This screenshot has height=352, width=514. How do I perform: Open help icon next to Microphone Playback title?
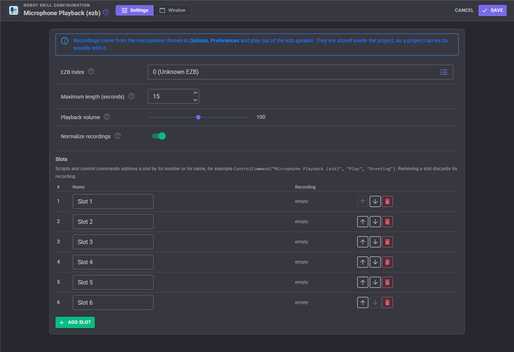(x=106, y=13)
